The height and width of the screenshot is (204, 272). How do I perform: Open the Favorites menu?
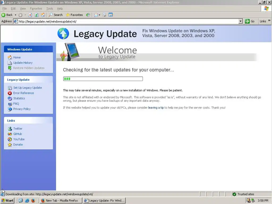(x=36, y=8)
